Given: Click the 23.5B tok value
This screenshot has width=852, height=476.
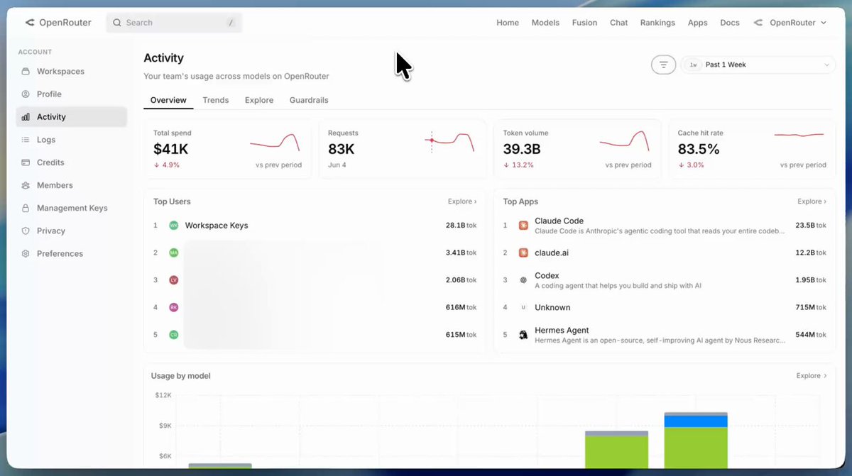Looking at the screenshot, I should pyautogui.click(x=811, y=226).
